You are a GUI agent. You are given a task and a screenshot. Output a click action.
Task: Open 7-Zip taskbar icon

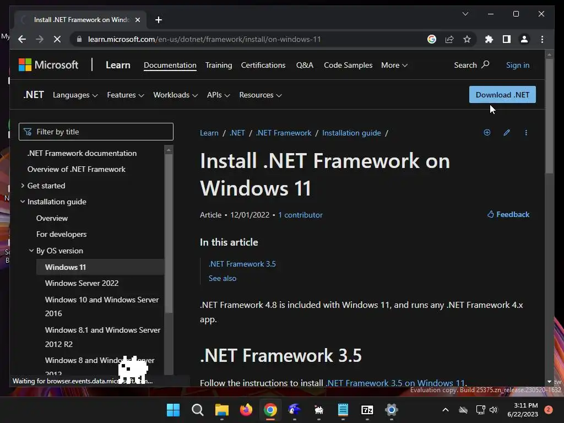click(367, 410)
